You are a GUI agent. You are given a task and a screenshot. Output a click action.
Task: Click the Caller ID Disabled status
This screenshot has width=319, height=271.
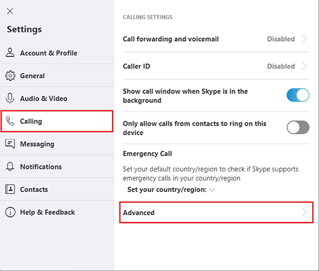[281, 66]
